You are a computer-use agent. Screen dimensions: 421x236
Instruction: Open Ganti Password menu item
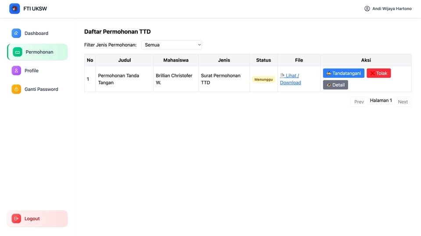point(41,89)
